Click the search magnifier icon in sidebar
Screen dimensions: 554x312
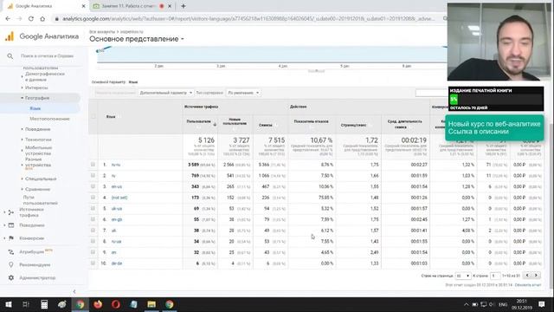tap(10, 55)
